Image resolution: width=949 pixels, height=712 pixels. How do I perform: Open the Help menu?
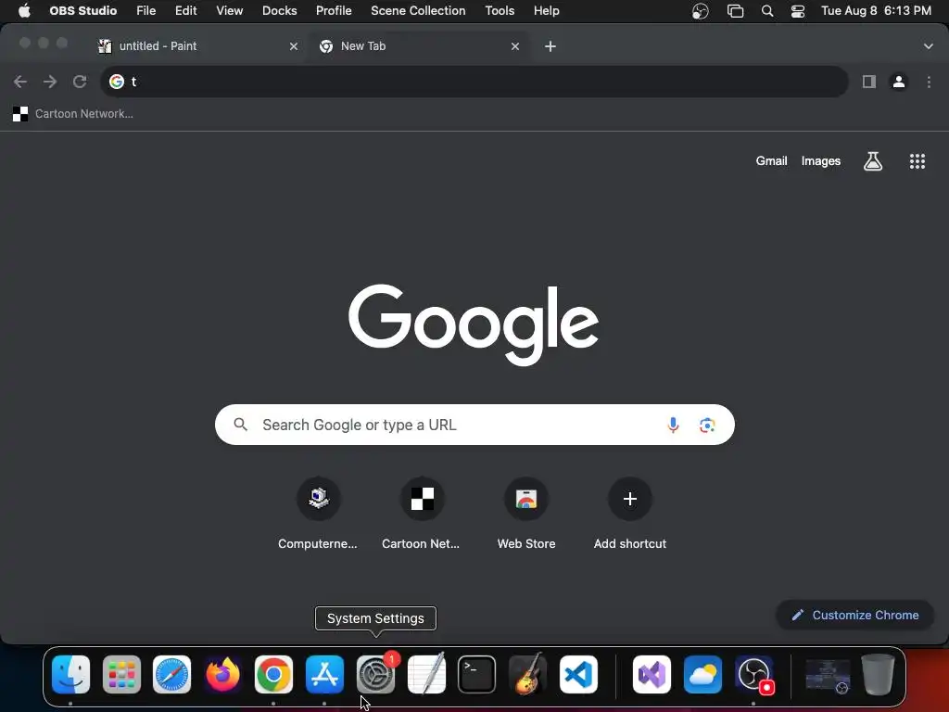pos(547,11)
